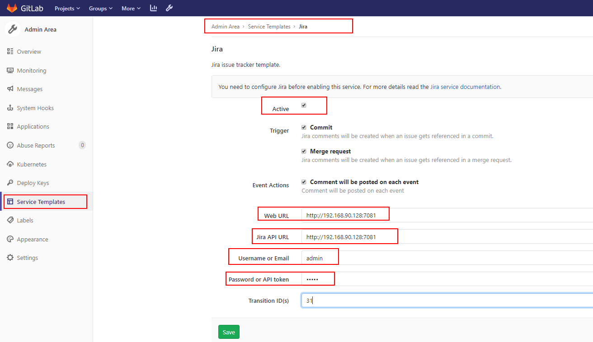Uncheck the Active checkbox

(x=304, y=105)
